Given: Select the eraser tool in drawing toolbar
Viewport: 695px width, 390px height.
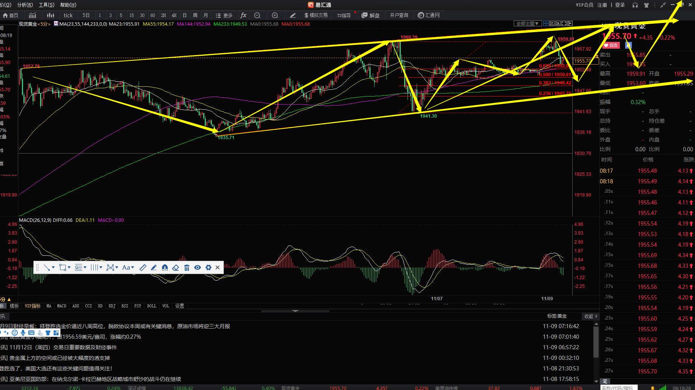Looking at the screenshot, I should coord(176,267).
